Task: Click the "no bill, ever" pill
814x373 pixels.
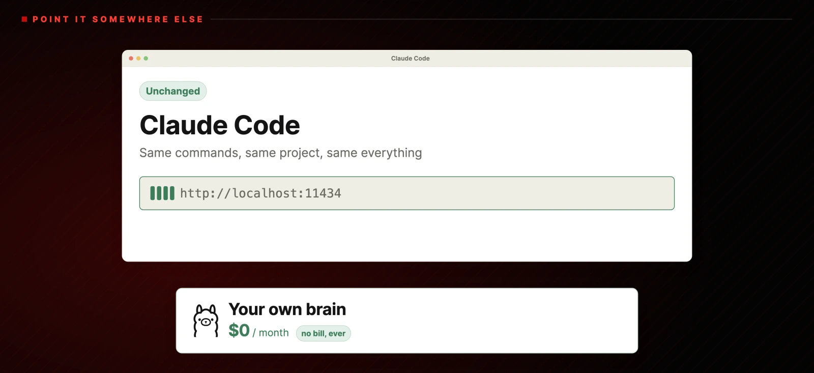Action: pos(324,333)
